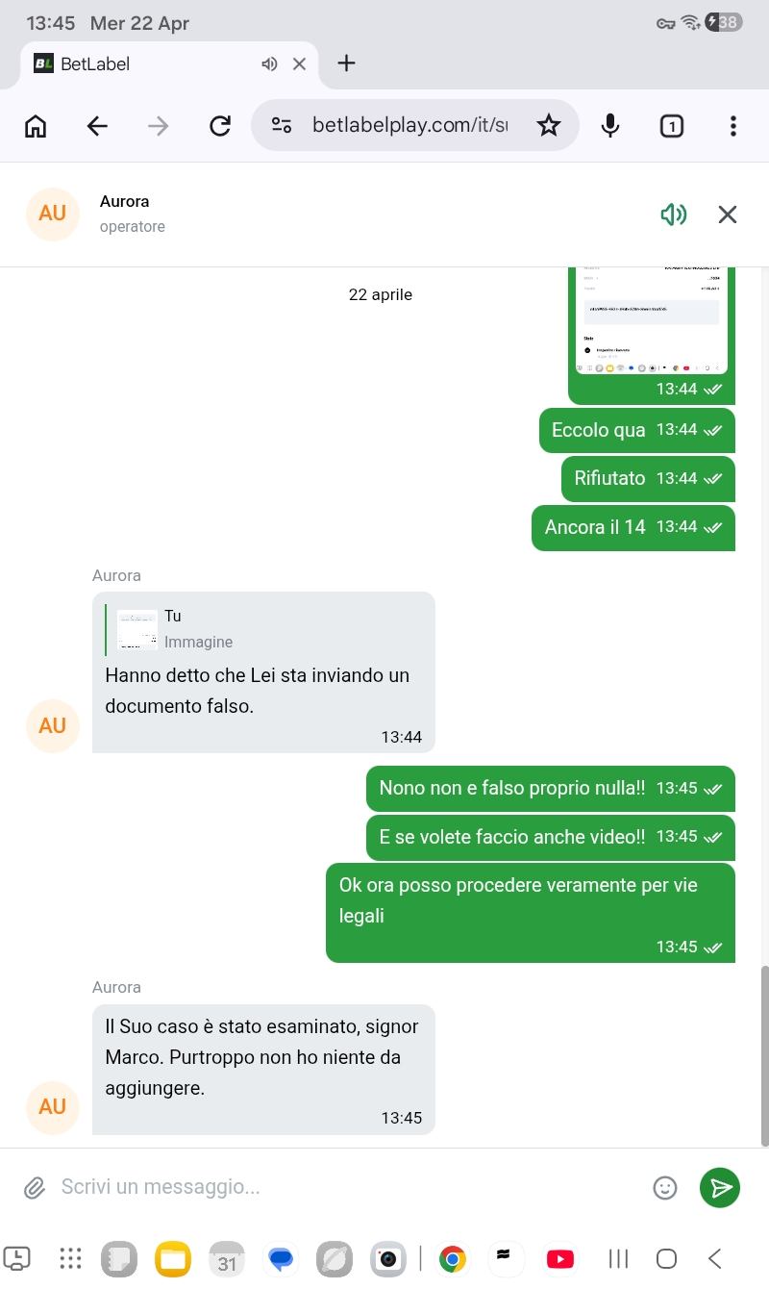Toggle chat sound with the green speaker icon

[674, 214]
